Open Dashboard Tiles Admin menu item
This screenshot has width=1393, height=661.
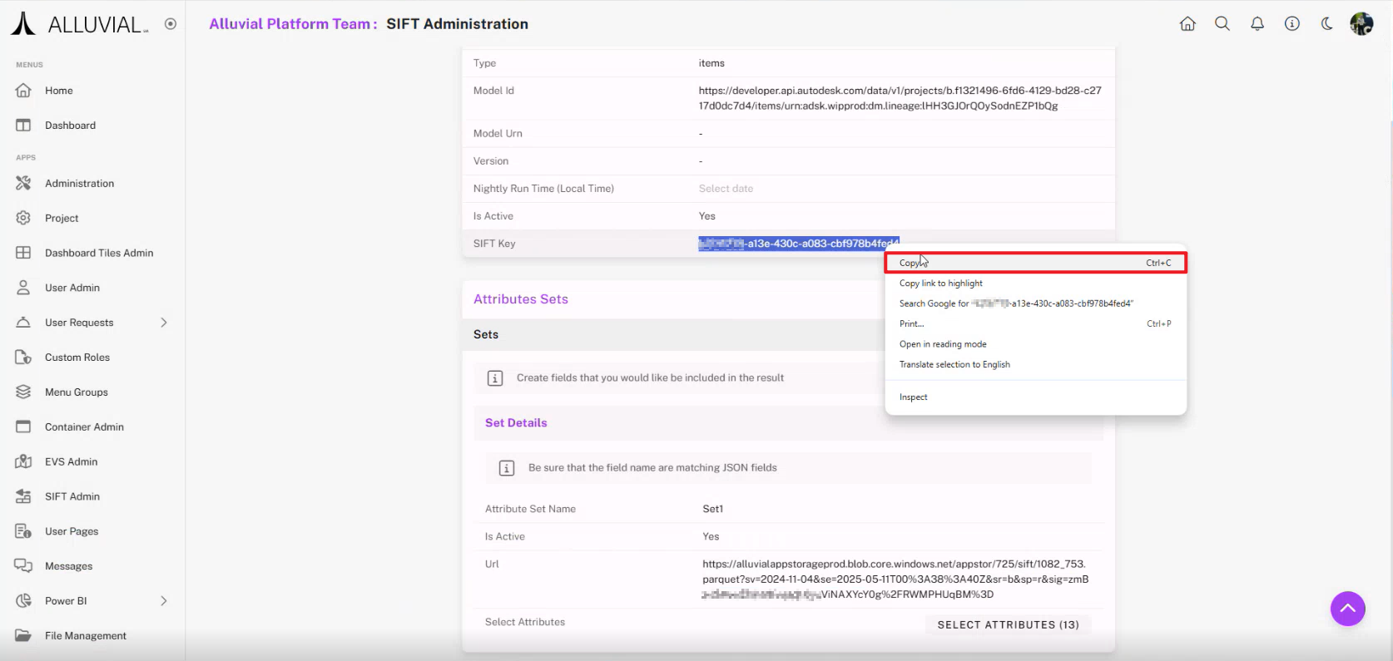pos(99,253)
